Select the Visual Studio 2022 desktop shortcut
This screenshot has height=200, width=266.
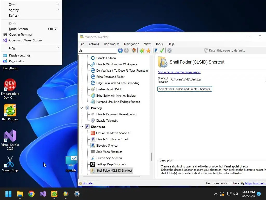pos(10,140)
